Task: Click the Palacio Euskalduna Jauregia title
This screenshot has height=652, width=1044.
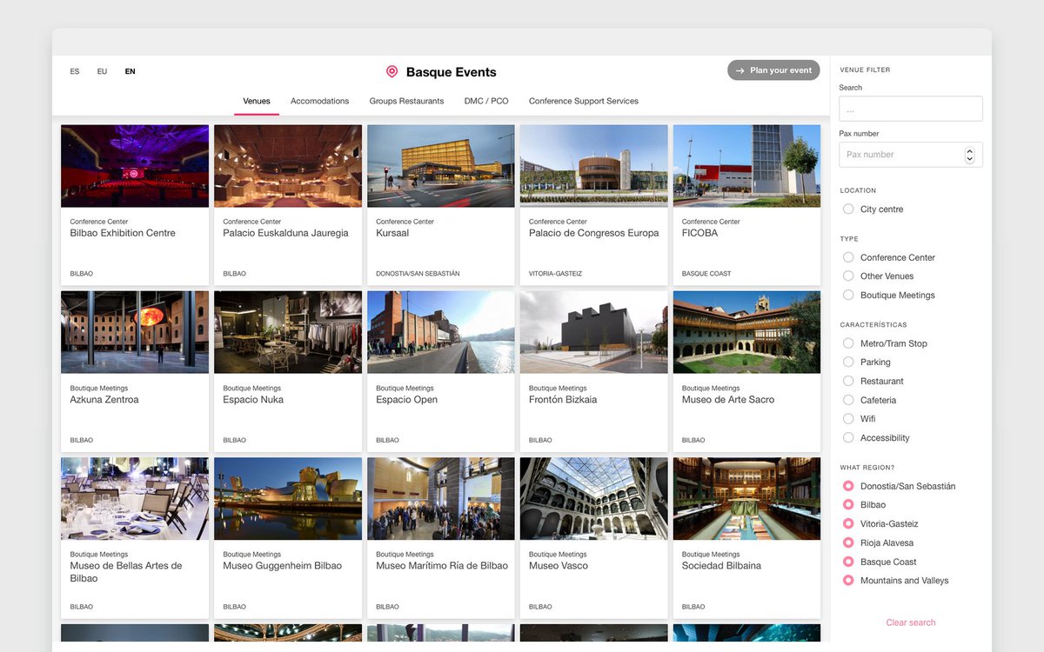Action: click(285, 233)
